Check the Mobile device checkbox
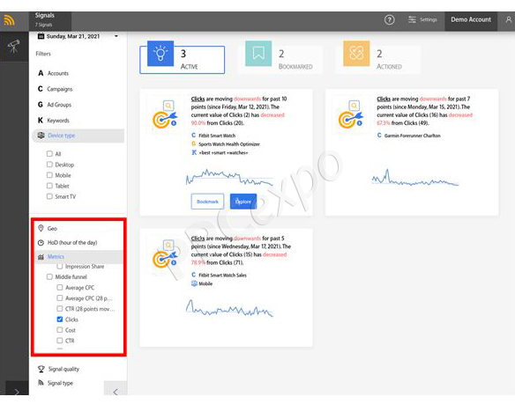 pos(49,175)
